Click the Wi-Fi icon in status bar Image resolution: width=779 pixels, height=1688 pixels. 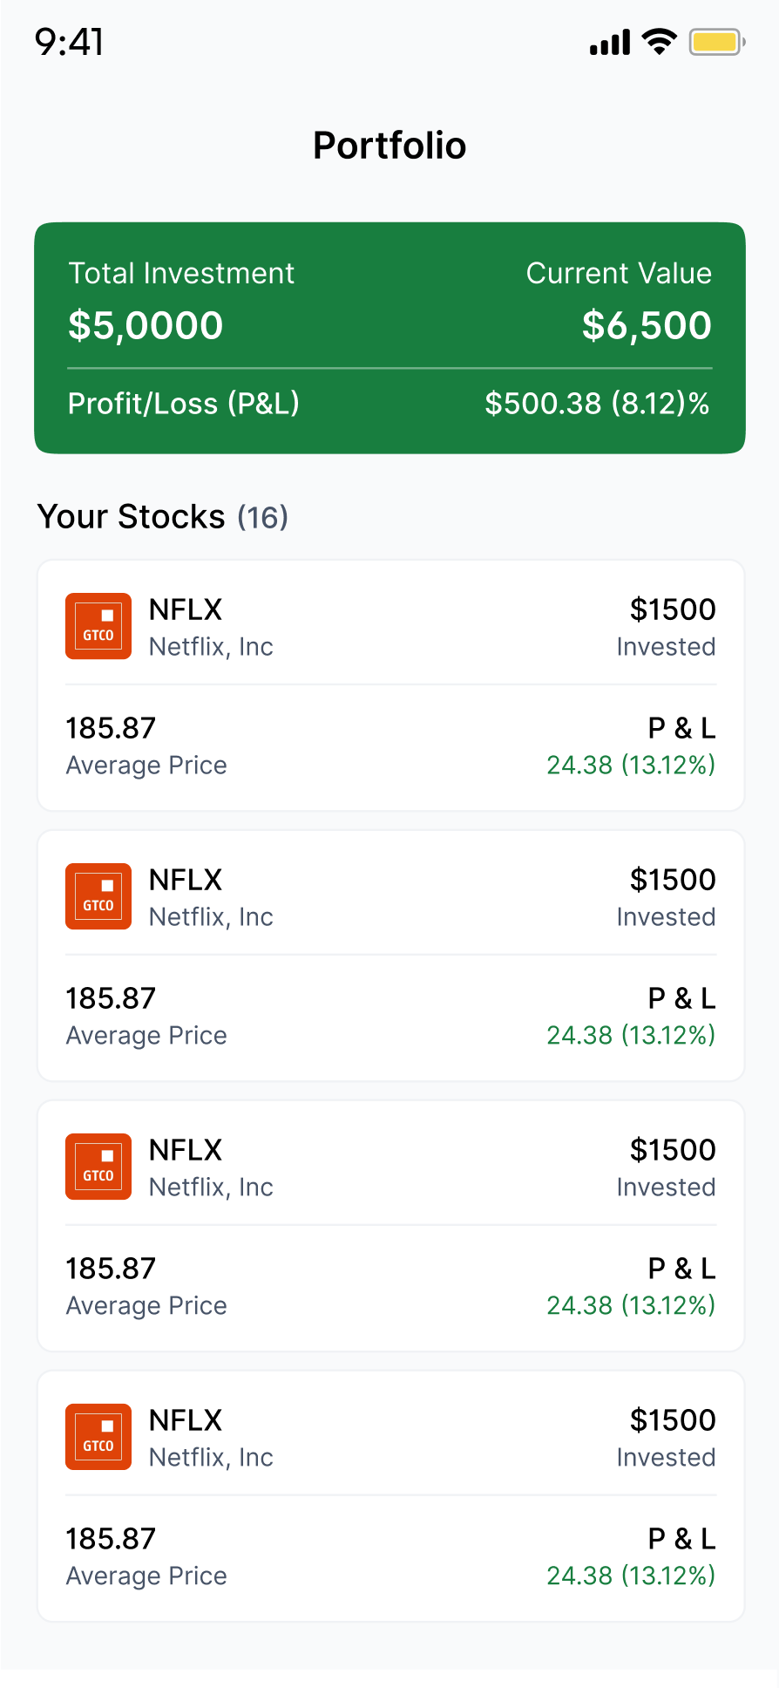coord(660,42)
